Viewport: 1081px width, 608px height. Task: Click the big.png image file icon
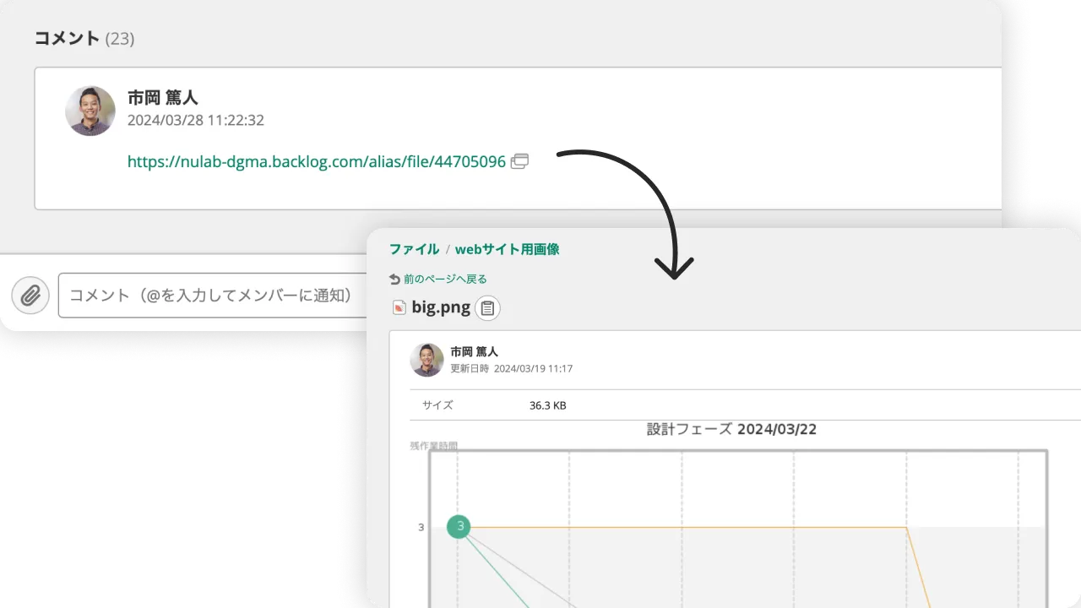click(x=399, y=307)
